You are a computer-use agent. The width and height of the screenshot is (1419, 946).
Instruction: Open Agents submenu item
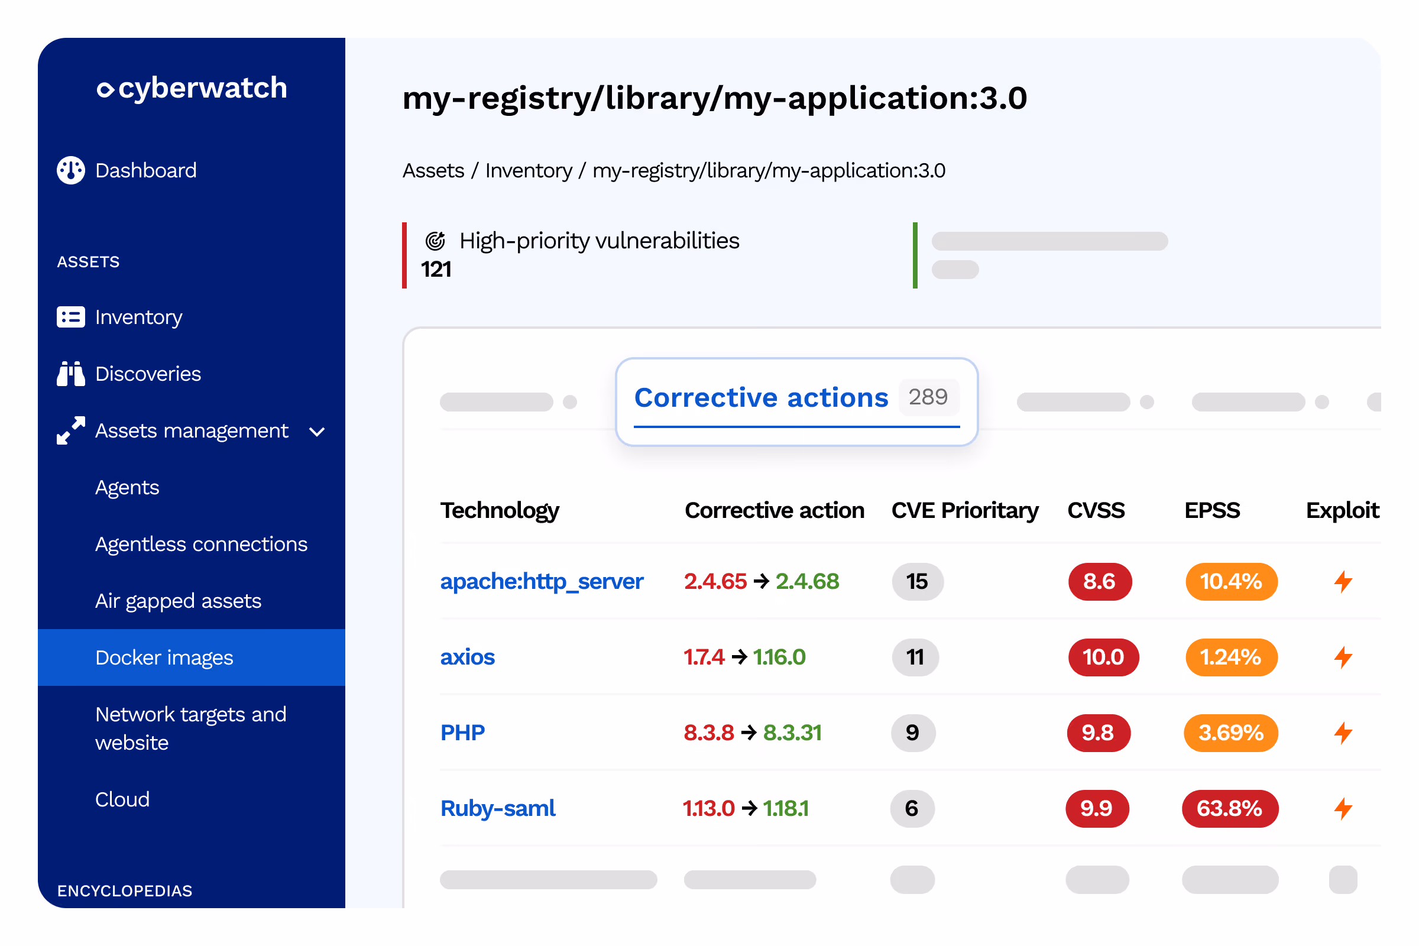pos(127,487)
